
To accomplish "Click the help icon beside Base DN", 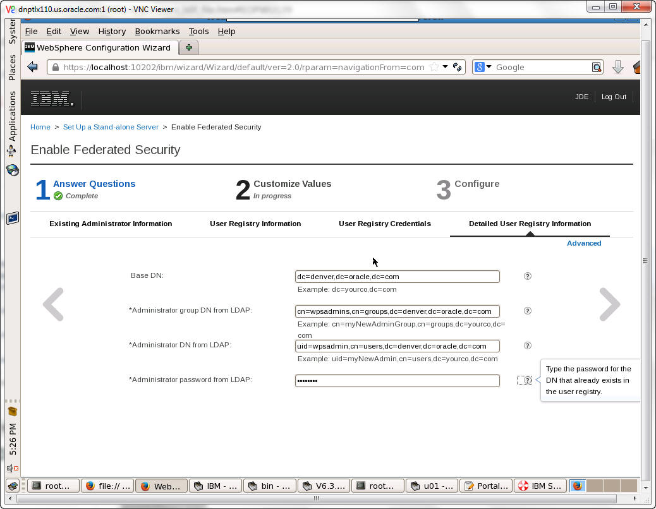I will (528, 276).
